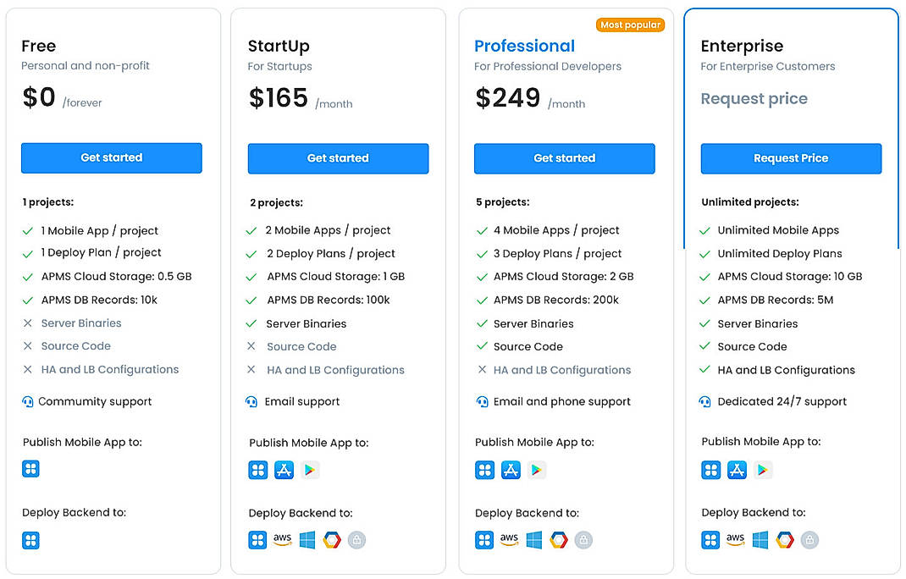Click the Request Price button in Enterprise column
The height and width of the screenshot is (579, 906).
(790, 158)
